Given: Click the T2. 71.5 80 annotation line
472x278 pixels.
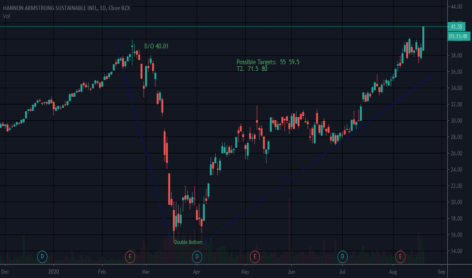Looking at the screenshot, I should [x=252, y=69].
